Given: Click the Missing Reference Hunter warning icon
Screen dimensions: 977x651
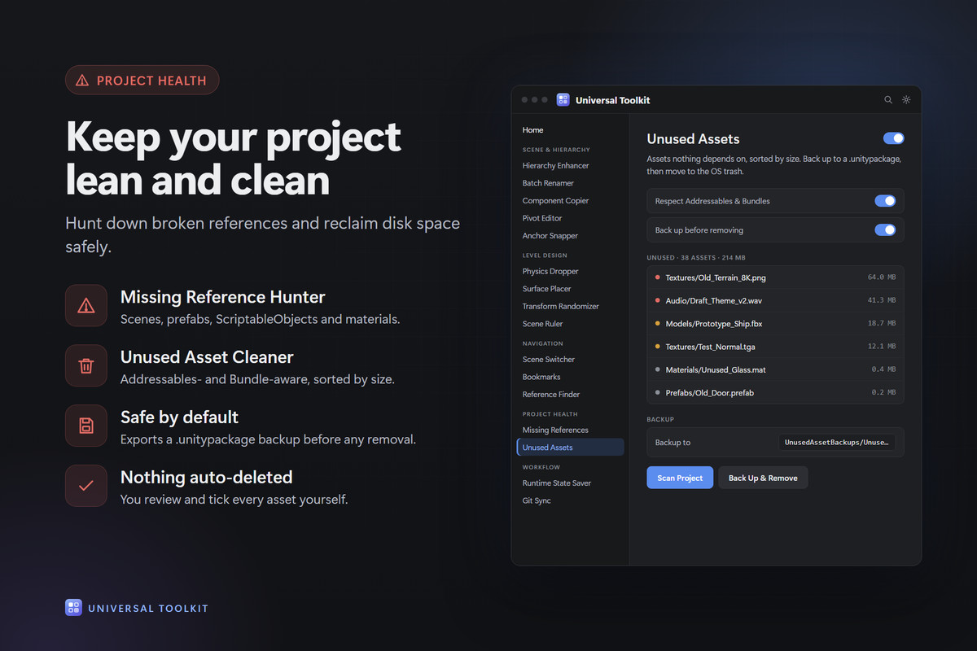Looking at the screenshot, I should pos(86,305).
